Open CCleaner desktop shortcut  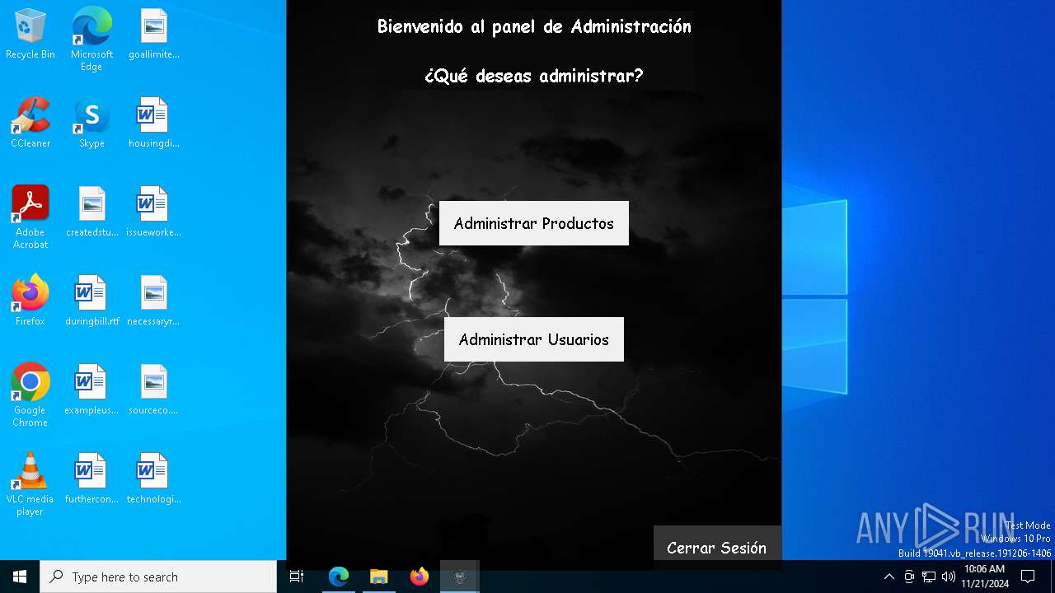pyautogui.click(x=30, y=123)
